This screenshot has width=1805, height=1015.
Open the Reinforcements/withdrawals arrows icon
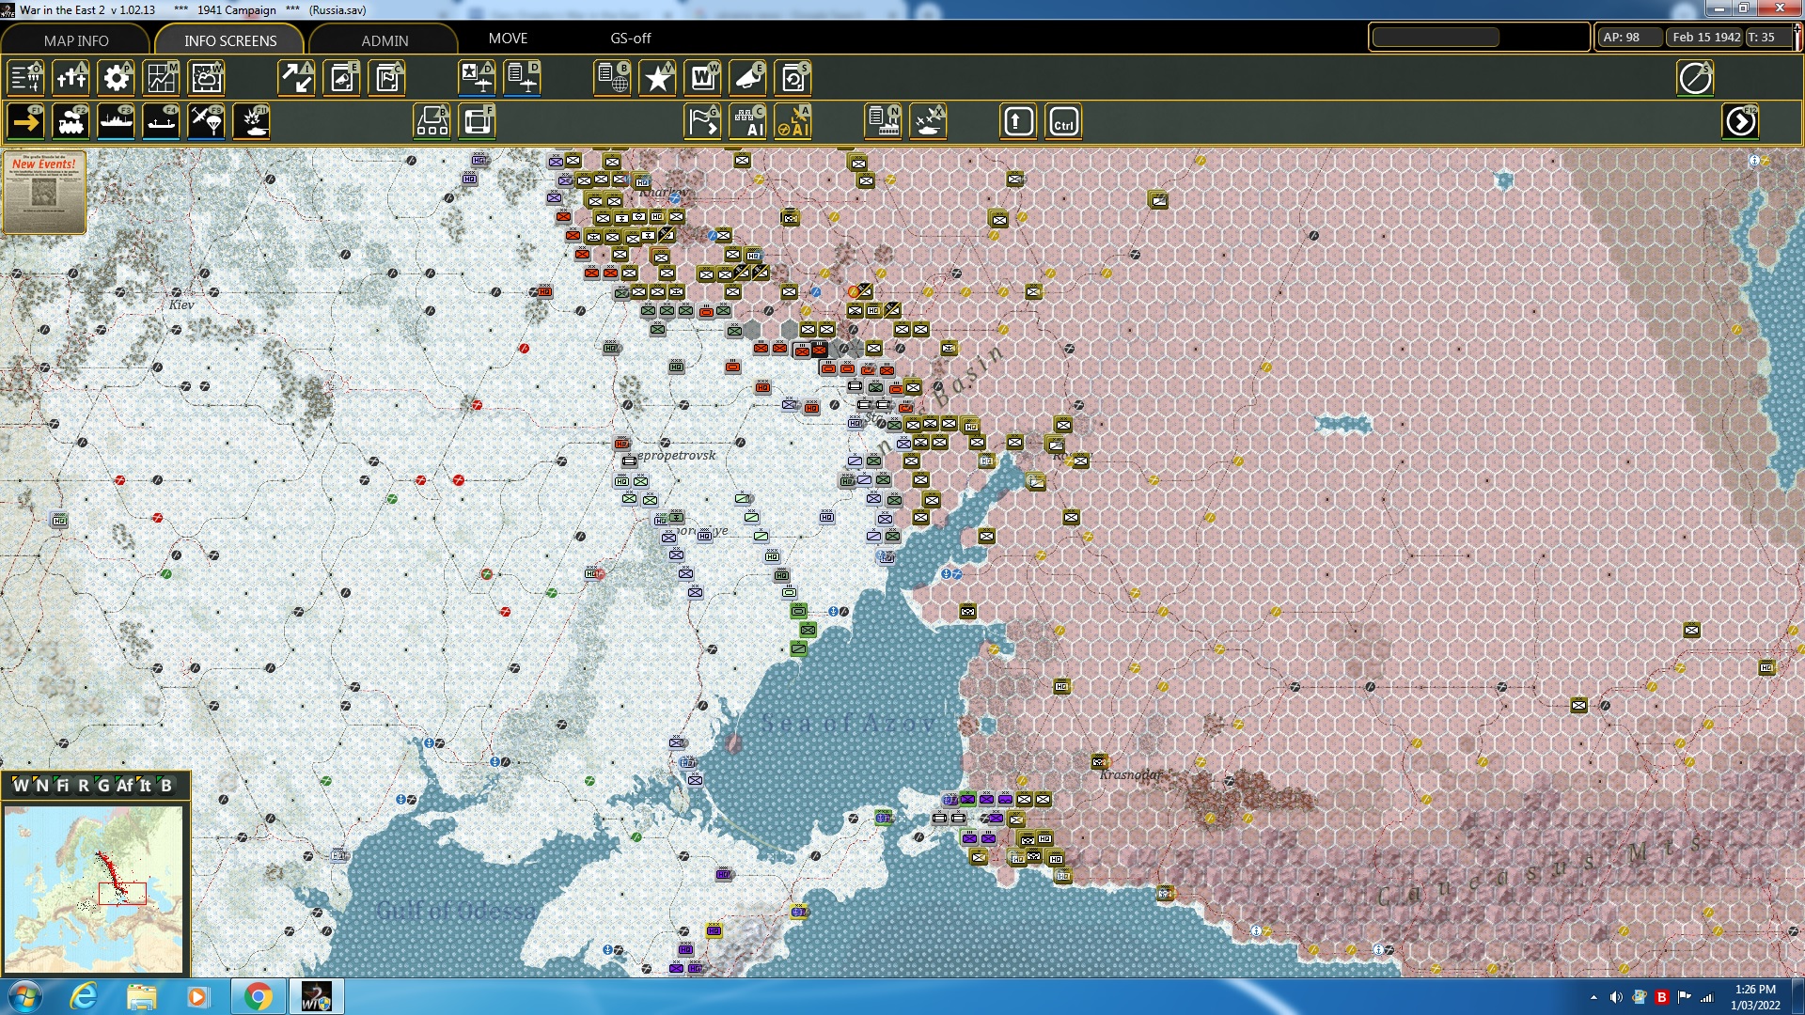click(297, 78)
